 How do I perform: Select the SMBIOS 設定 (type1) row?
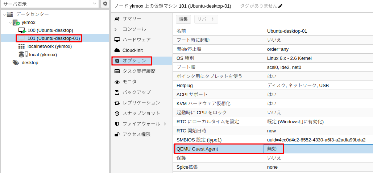(x=273, y=140)
